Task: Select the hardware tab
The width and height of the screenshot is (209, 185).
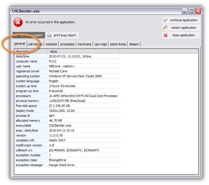Action: 84,44
